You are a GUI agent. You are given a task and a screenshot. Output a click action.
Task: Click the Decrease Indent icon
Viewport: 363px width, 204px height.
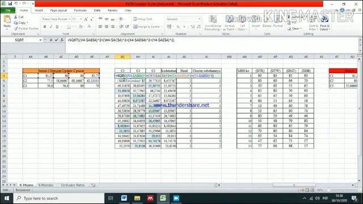pos(121,27)
